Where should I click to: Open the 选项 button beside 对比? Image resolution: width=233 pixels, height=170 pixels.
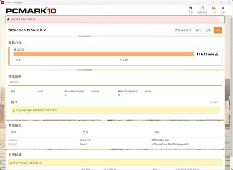pyautogui.click(x=208, y=30)
